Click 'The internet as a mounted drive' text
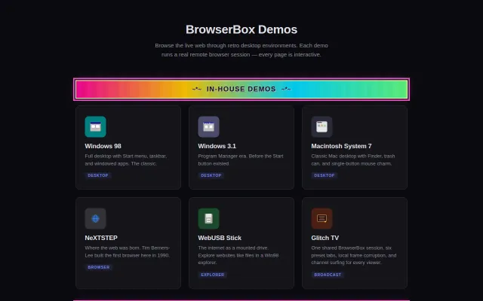 [238, 255]
